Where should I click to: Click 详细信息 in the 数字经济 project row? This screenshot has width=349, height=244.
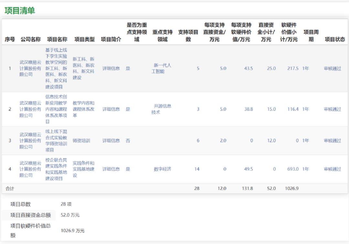tap(111, 169)
